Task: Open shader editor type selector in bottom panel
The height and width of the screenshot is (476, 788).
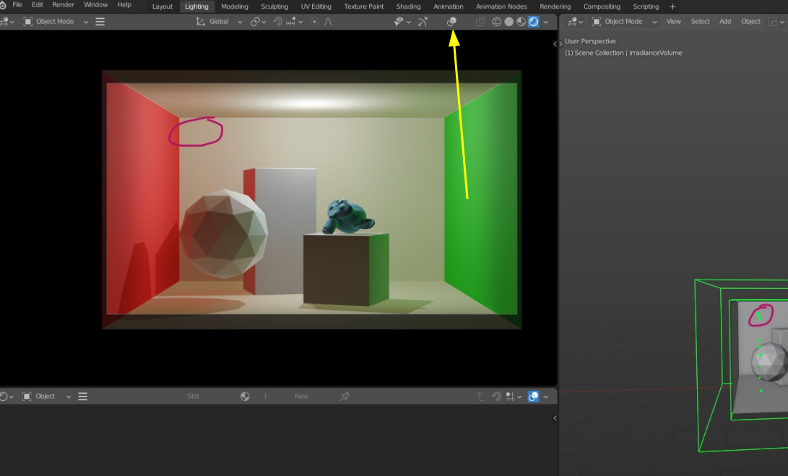Action: point(7,396)
